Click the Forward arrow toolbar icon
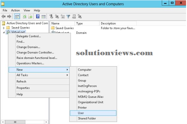 [9, 16]
